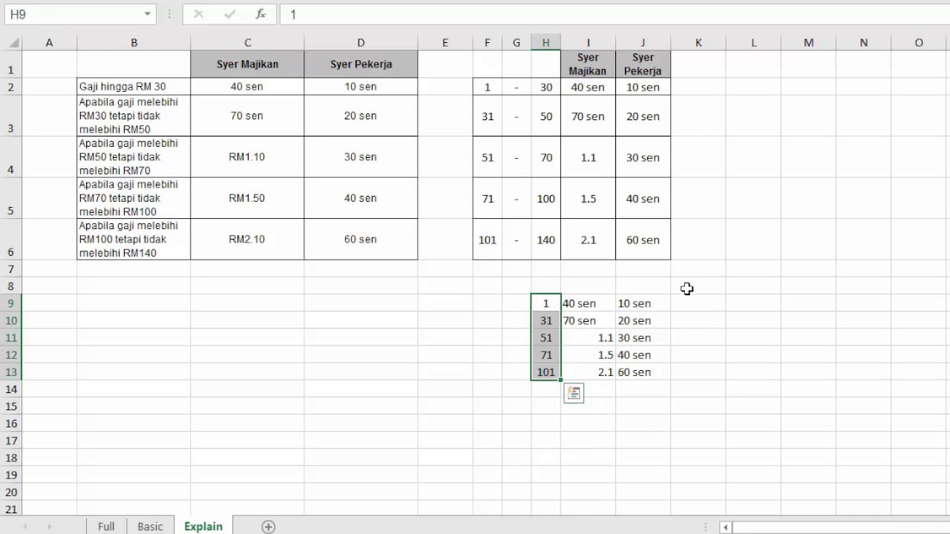This screenshot has width=950, height=534.
Task: Click the Cancel entry X icon
Action: 198,14
